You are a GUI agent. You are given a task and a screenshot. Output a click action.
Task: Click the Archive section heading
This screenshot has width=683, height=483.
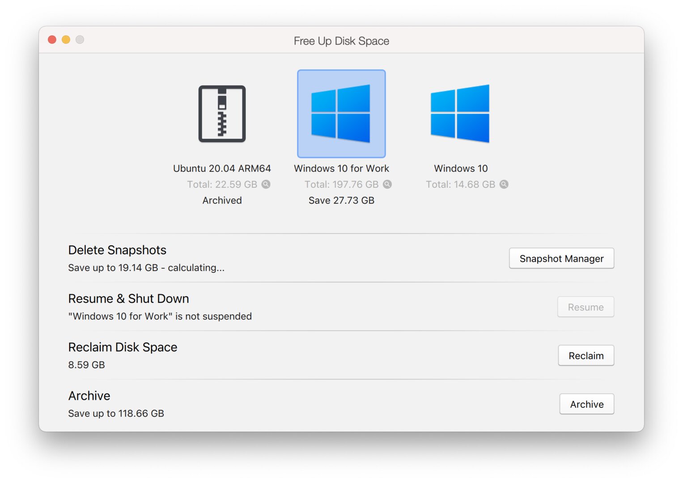pos(89,396)
